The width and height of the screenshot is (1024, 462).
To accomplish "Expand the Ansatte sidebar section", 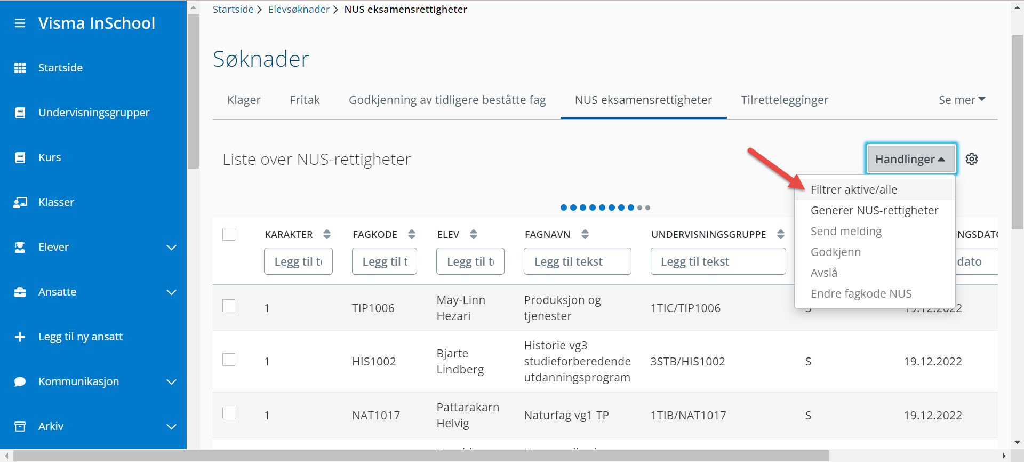I will coord(171,292).
